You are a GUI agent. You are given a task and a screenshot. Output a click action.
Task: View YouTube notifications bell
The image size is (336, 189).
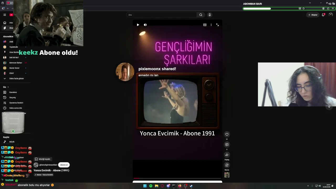click(x=323, y=15)
